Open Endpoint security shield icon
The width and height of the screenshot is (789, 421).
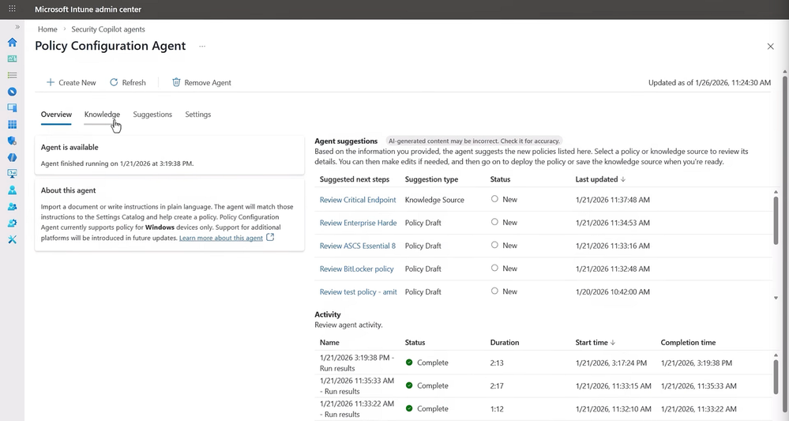pos(12,141)
